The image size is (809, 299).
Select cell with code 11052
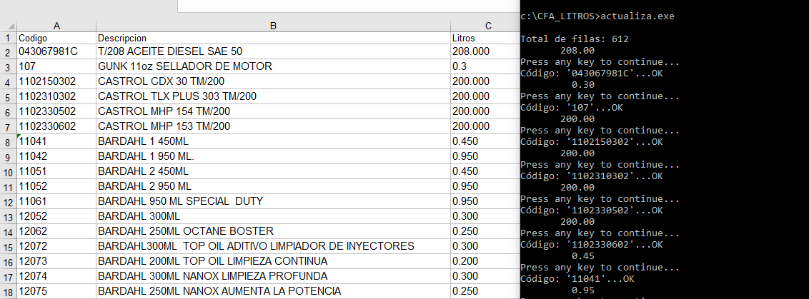[56, 186]
